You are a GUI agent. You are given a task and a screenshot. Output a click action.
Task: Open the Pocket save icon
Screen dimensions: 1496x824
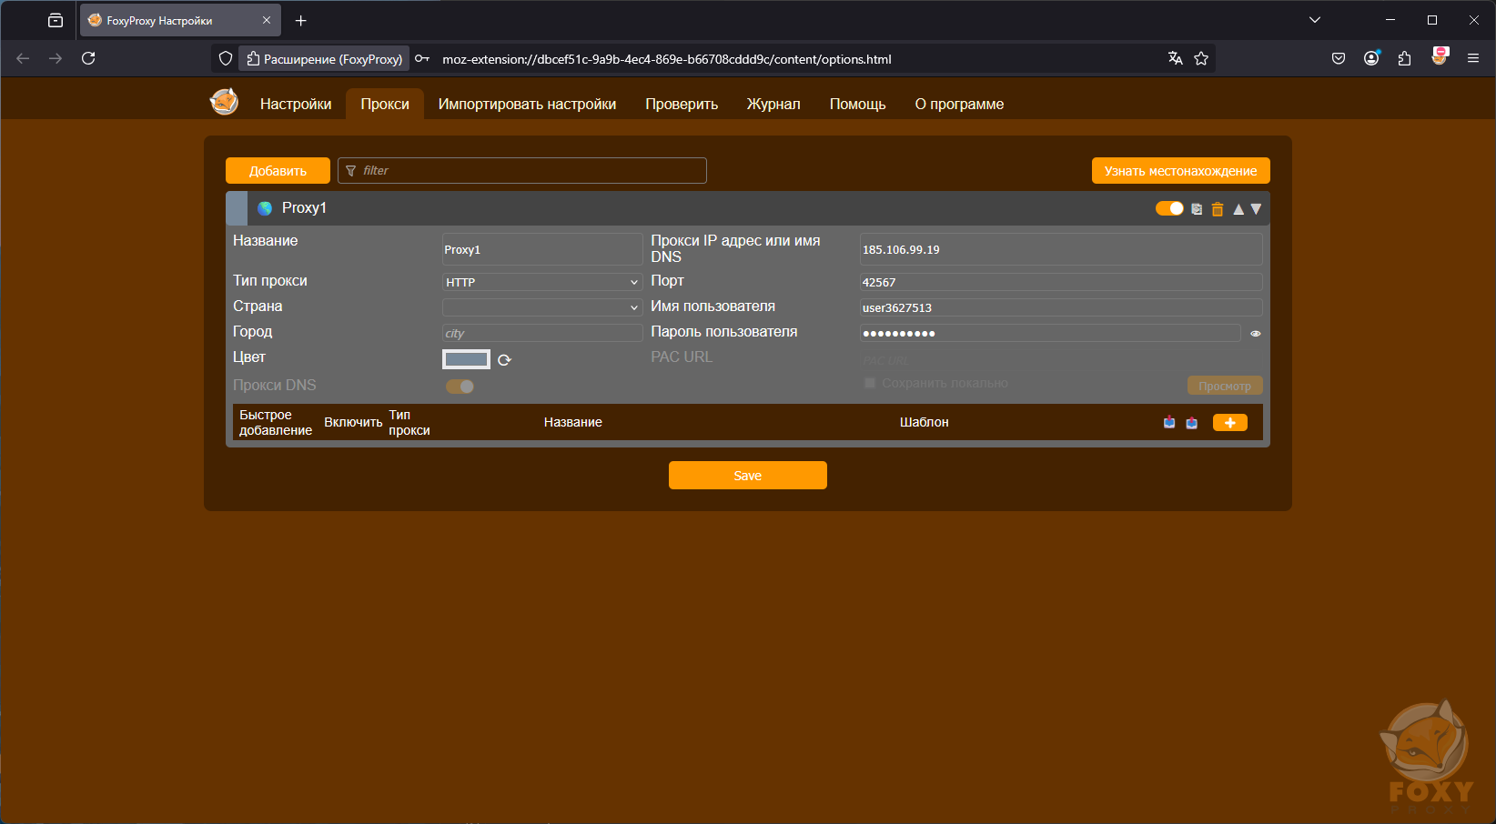click(1339, 58)
